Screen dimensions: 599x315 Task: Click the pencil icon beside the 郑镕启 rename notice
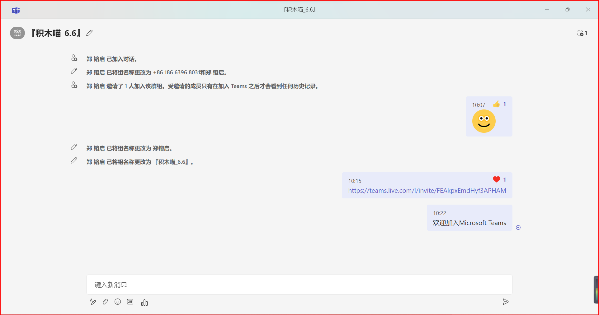[x=74, y=147]
